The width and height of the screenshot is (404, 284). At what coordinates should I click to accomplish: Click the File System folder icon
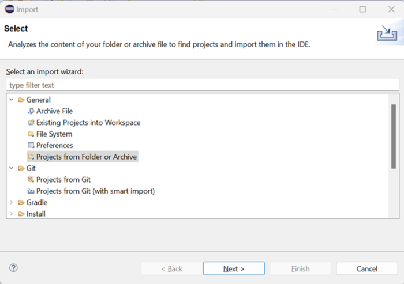click(x=31, y=134)
